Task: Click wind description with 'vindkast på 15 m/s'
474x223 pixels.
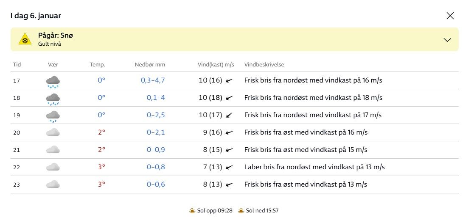Action: coord(306,150)
